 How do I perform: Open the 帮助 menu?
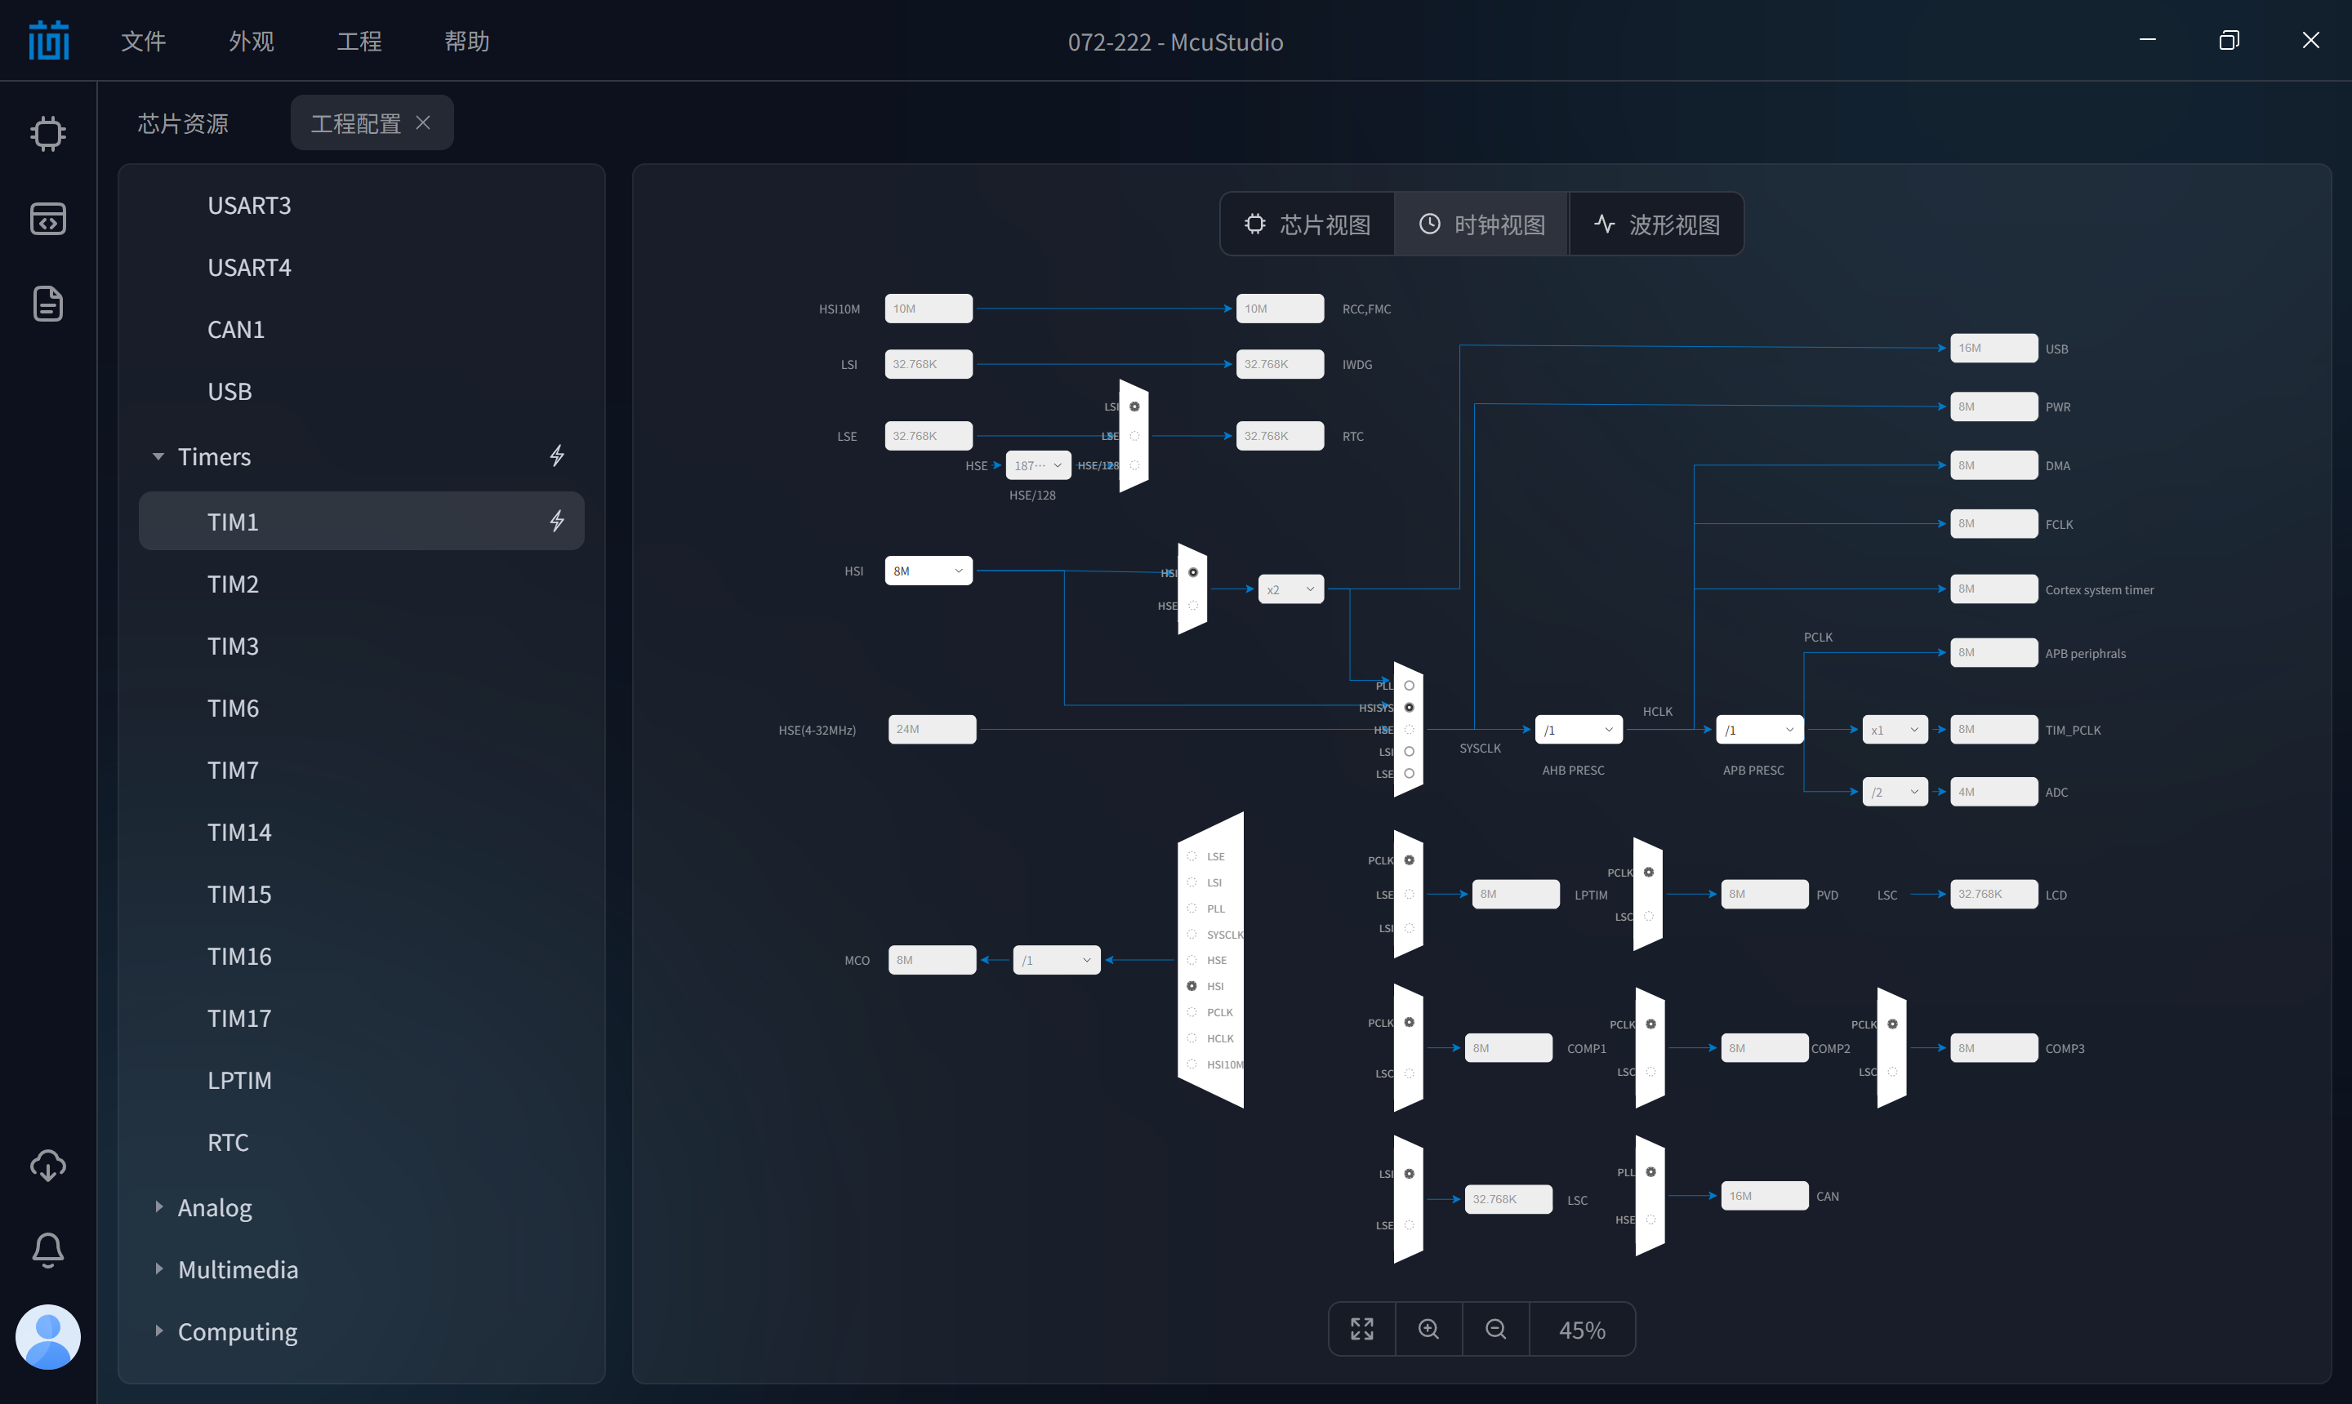[x=466, y=42]
